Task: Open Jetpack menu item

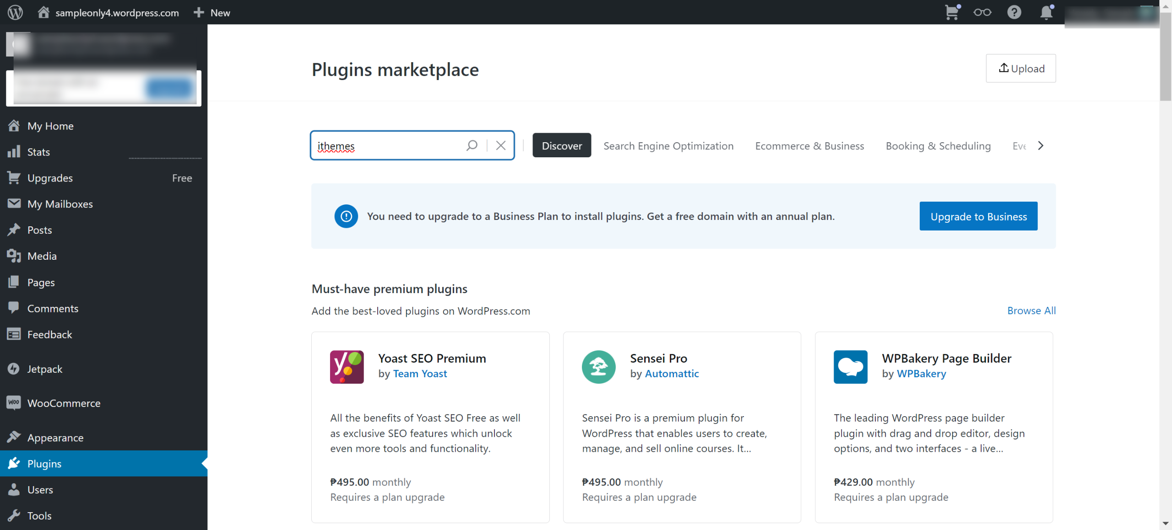Action: 103,369
